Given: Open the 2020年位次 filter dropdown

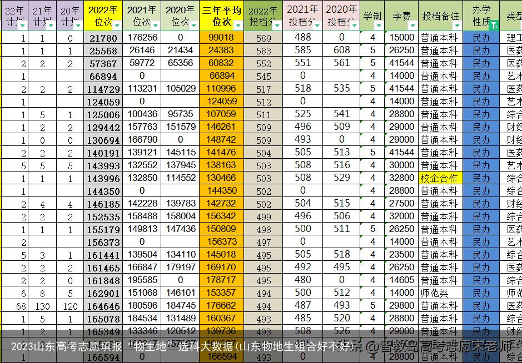Looking at the screenshot, I should pos(194,26).
